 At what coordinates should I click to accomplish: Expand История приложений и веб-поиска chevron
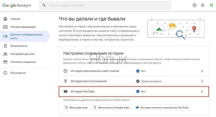(x=202, y=71)
